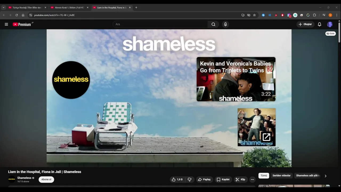Click the crossed-eye icon in address bar
This screenshot has height=192, width=341.
click(x=249, y=15)
